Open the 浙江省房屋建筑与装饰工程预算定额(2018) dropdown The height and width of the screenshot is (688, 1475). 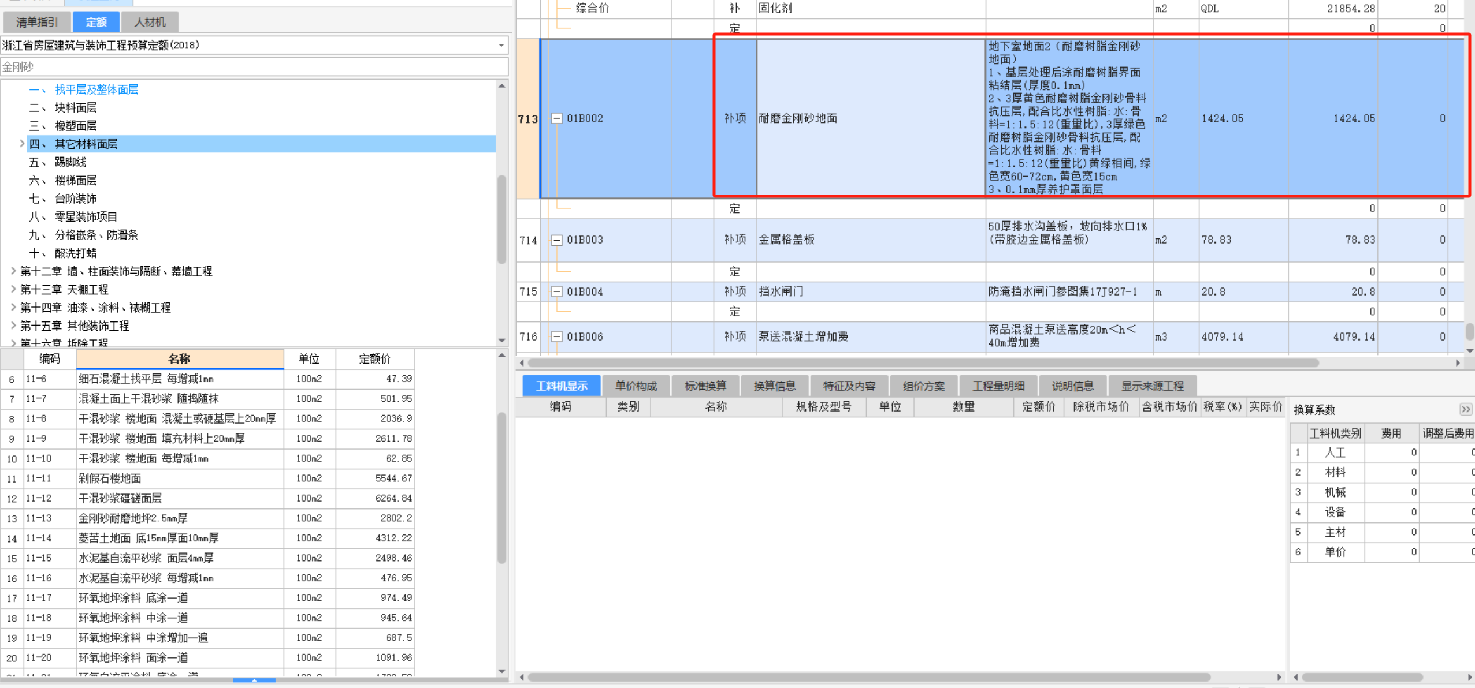(x=501, y=45)
